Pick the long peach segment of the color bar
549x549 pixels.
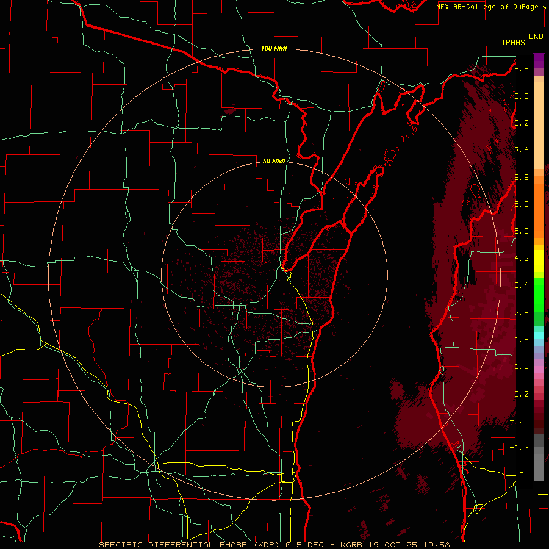tap(539, 126)
